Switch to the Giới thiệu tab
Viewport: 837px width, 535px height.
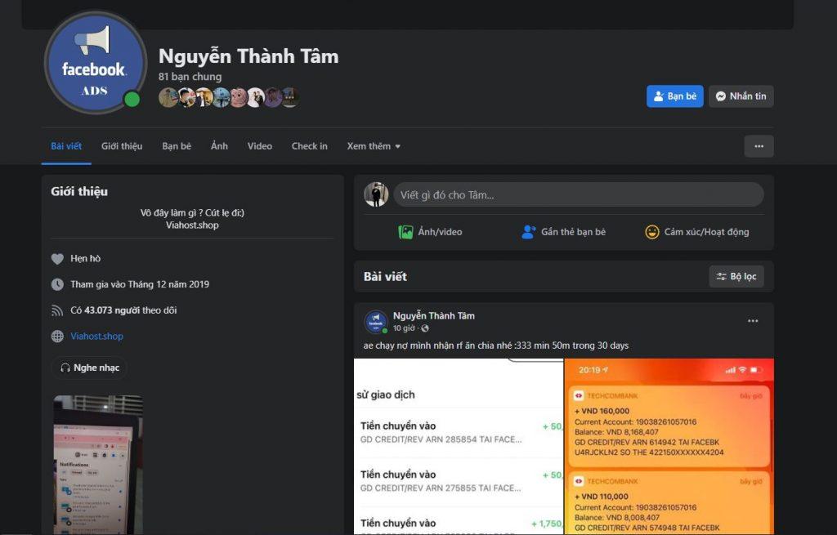click(x=122, y=146)
